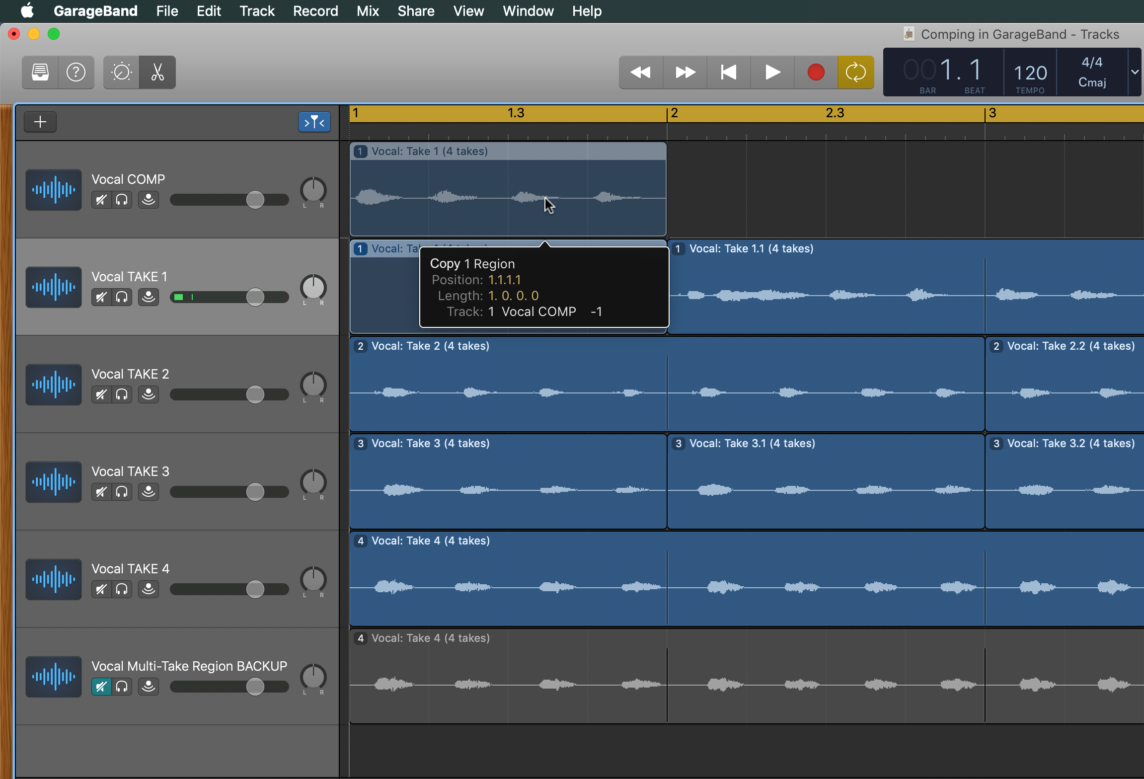Toggle mute on Vocal Multi-Take Region BACKUP
Screen dimensions: 1144x779
102,686
